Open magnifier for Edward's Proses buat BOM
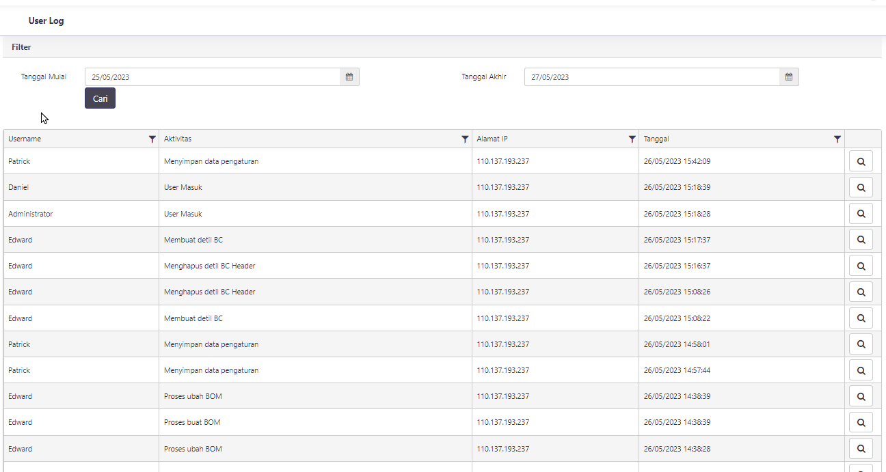886x472 pixels. coord(861,422)
